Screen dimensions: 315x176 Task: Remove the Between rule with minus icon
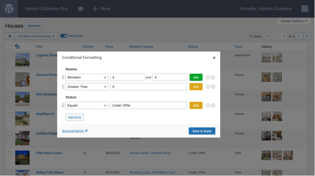click(208, 77)
